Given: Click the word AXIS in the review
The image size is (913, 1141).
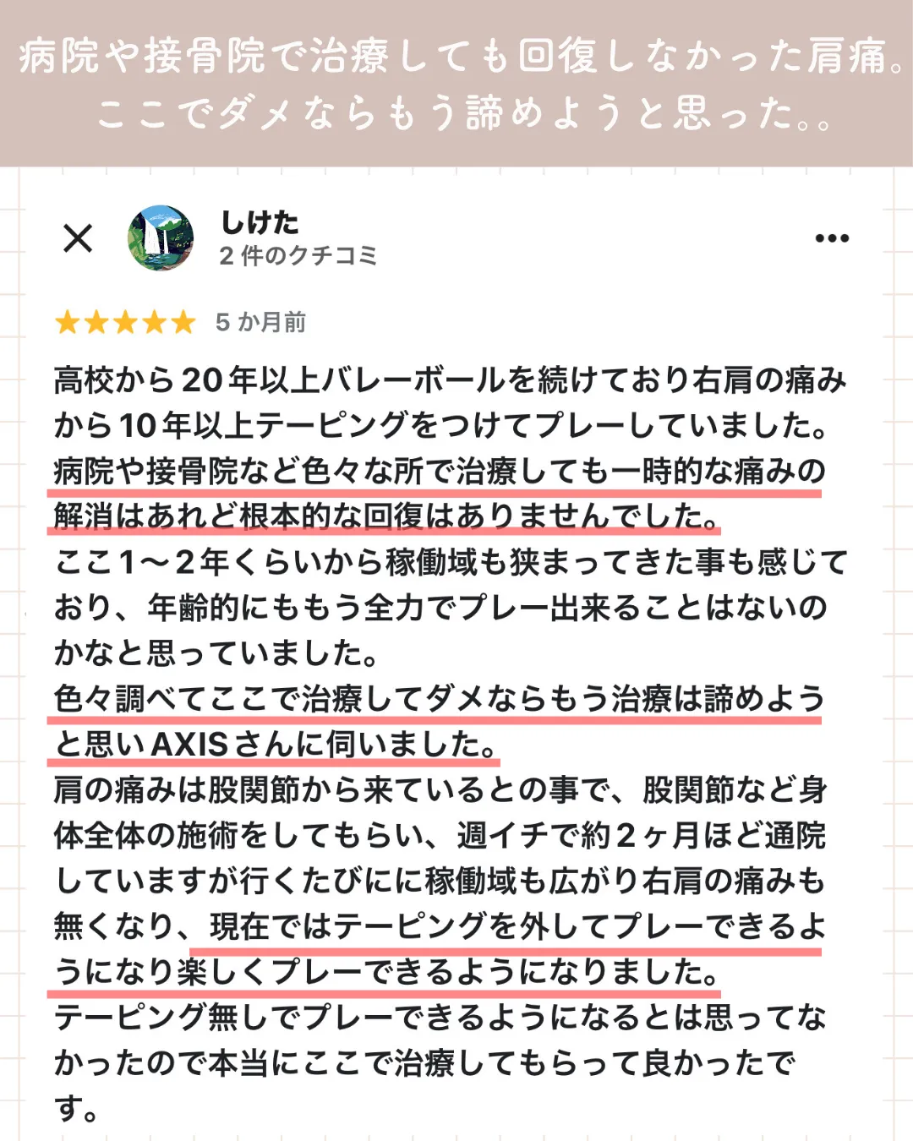Looking at the screenshot, I should click(189, 745).
